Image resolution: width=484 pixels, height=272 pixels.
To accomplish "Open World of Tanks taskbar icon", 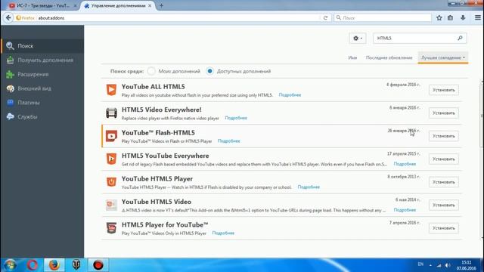I will 76,265.
